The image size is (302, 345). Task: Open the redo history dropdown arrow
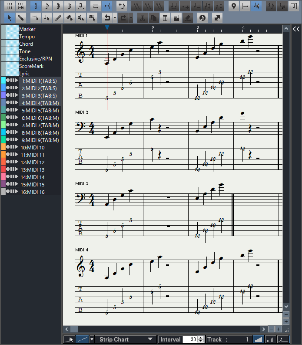[x=131, y=18]
